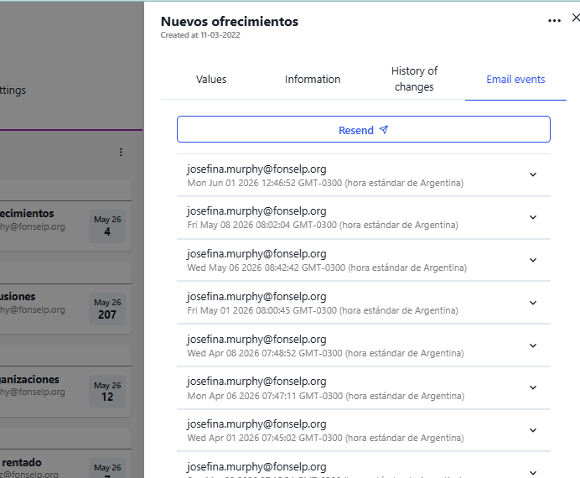Expand the Mon Jun 01 2026 email event

(x=533, y=174)
